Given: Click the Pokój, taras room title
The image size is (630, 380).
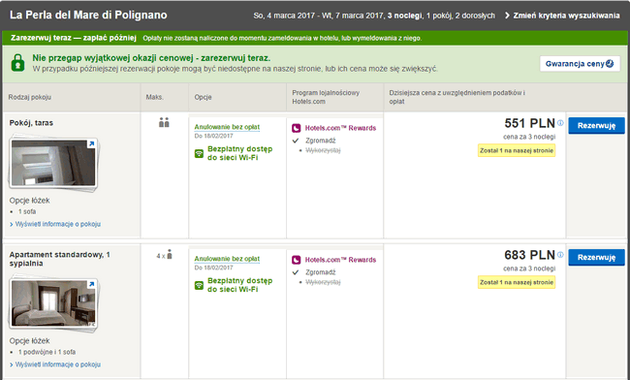Looking at the screenshot, I should [31, 123].
